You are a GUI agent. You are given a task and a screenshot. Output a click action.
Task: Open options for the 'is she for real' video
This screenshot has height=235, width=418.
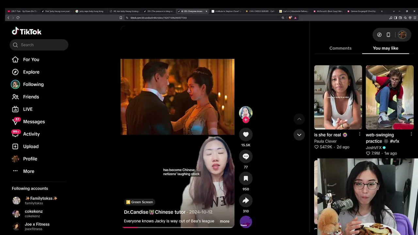pyautogui.click(x=360, y=134)
